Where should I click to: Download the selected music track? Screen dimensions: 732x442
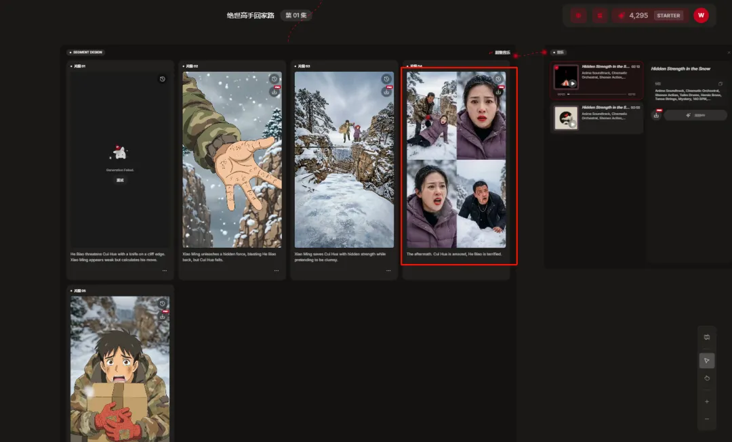point(656,115)
